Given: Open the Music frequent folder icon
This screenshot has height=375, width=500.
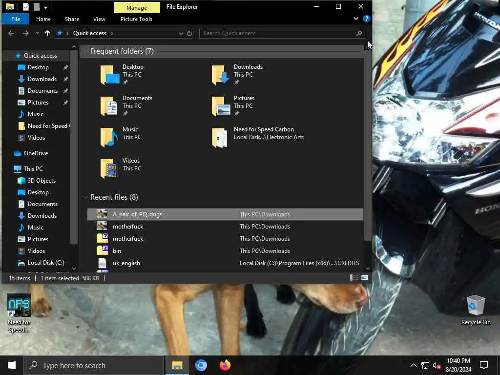Looking at the screenshot, I should (109, 137).
